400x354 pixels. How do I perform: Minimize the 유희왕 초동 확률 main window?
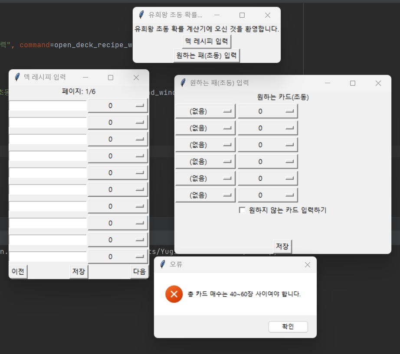[x=217, y=15]
